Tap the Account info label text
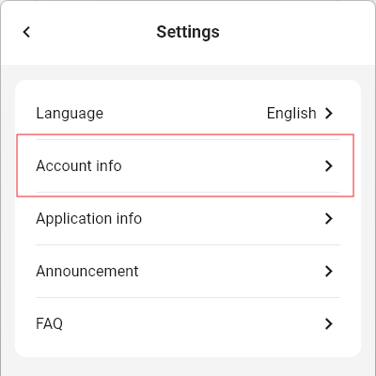This screenshot has height=376, width=376. coord(79,165)
